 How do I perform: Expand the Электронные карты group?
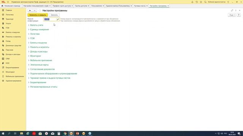pos(39,65)
